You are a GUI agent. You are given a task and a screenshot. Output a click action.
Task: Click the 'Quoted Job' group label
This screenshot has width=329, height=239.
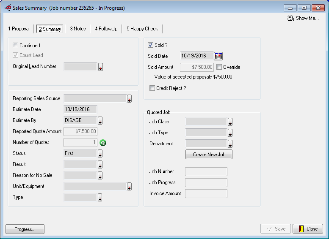tap(159, 112)
